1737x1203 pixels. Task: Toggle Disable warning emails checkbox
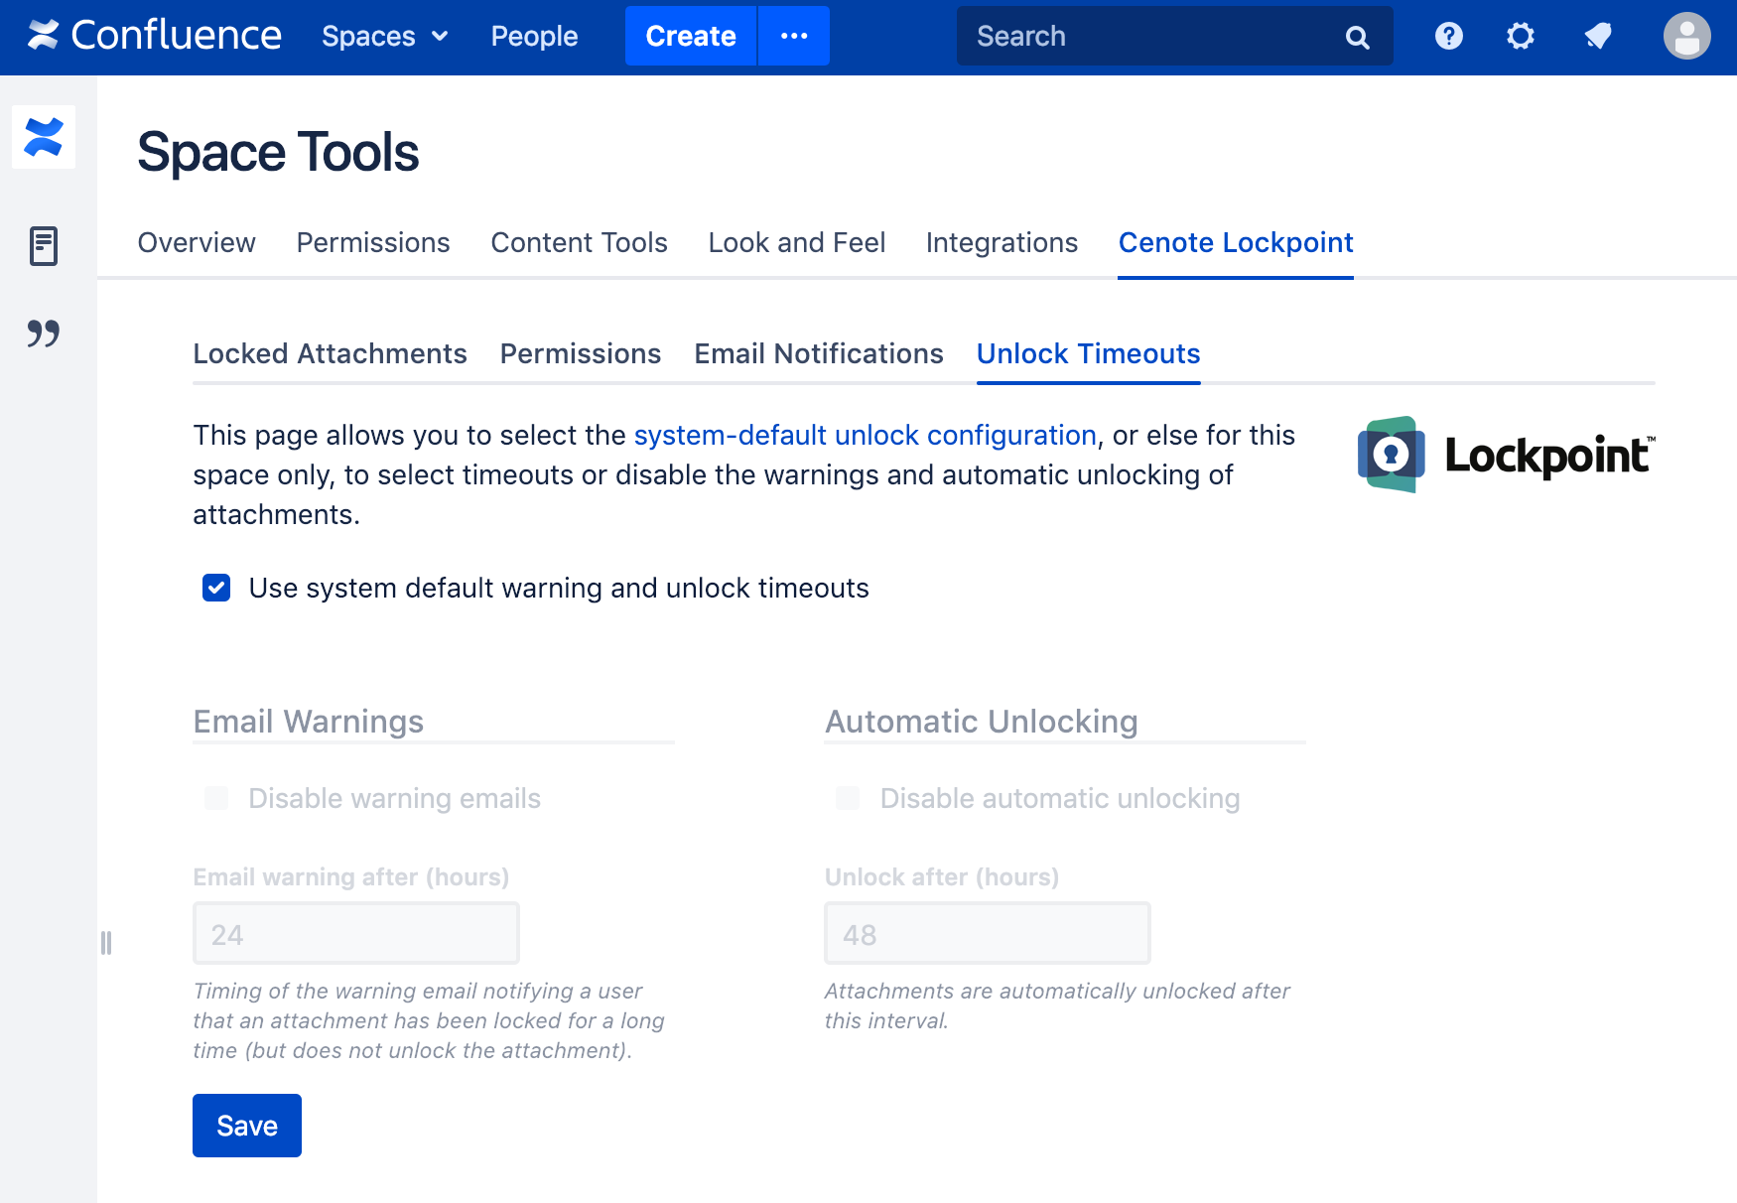tap(216, 798)
